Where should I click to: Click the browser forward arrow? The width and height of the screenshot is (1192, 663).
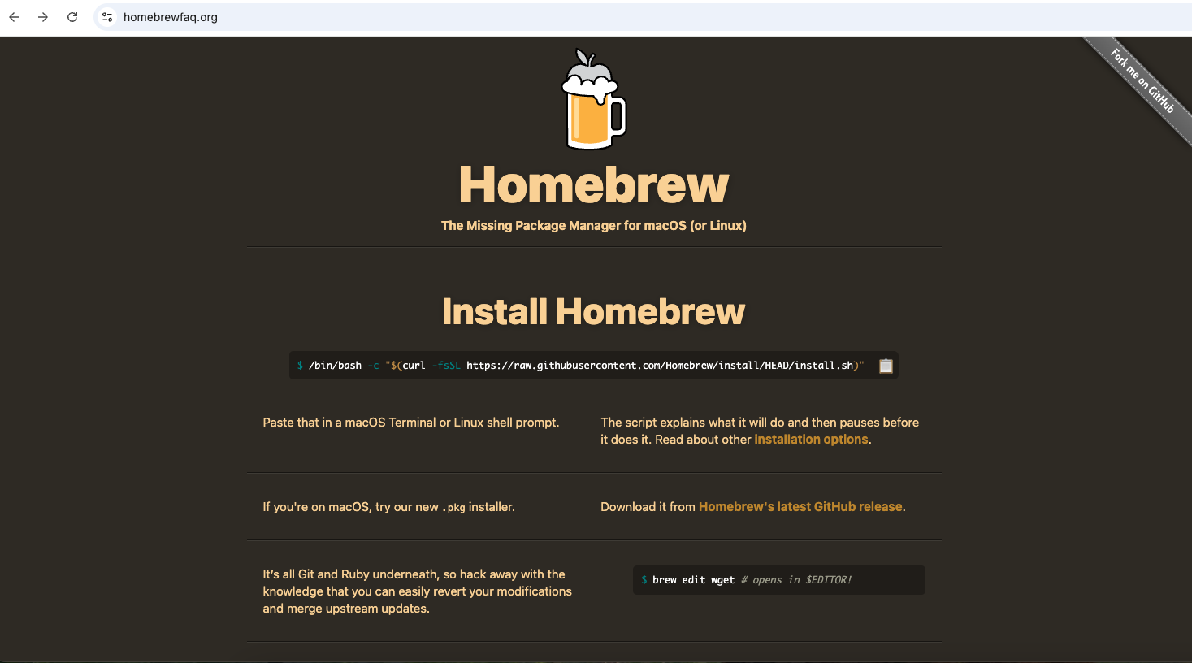coord(43,17)
